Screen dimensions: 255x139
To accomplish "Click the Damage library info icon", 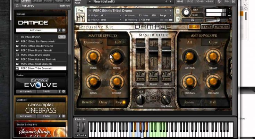I will click(59, 30).
